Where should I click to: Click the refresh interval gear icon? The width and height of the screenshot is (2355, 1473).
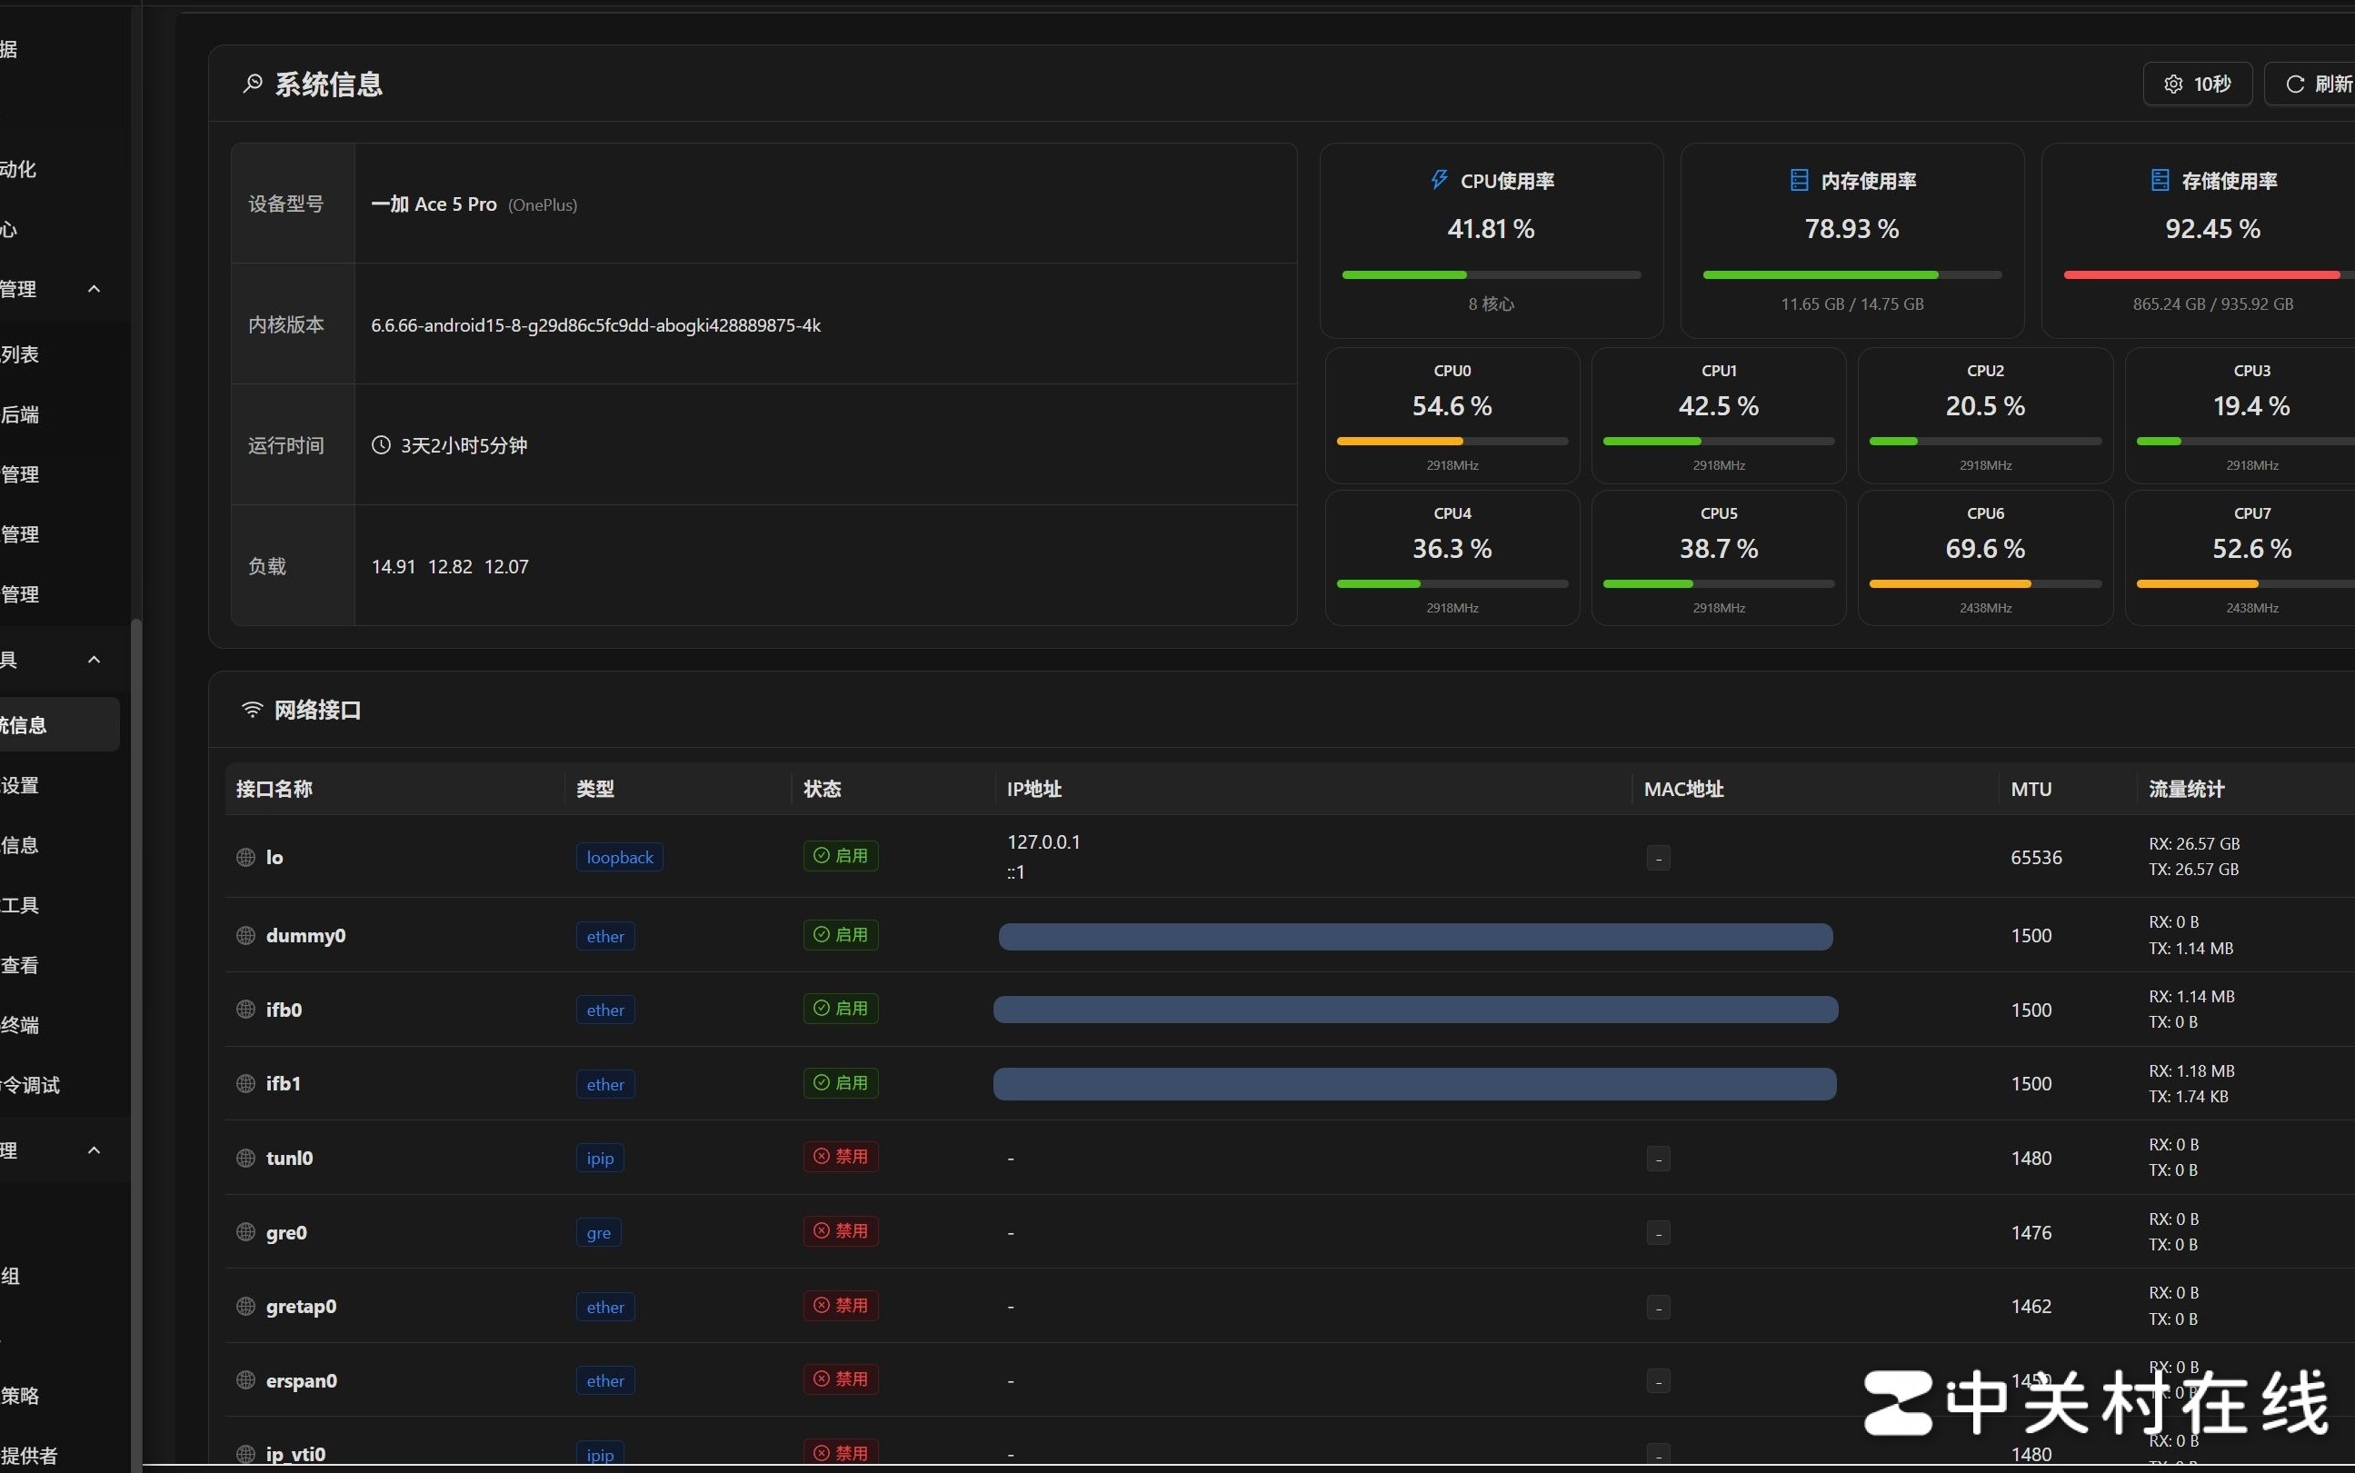coord(2173,85)
